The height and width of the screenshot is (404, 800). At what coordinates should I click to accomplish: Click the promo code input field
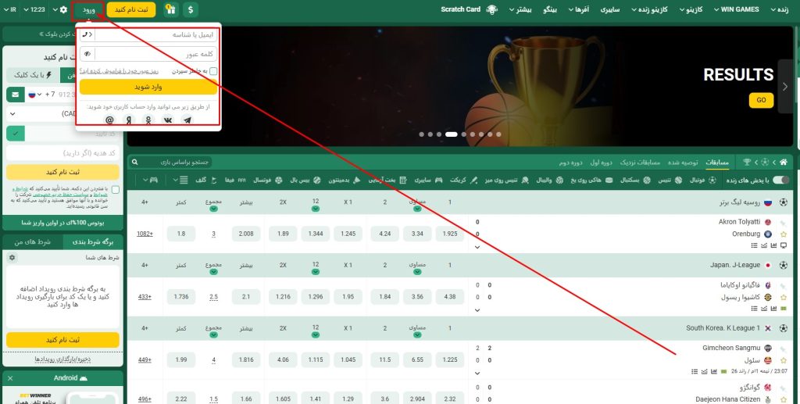click(x=62, y=153)
